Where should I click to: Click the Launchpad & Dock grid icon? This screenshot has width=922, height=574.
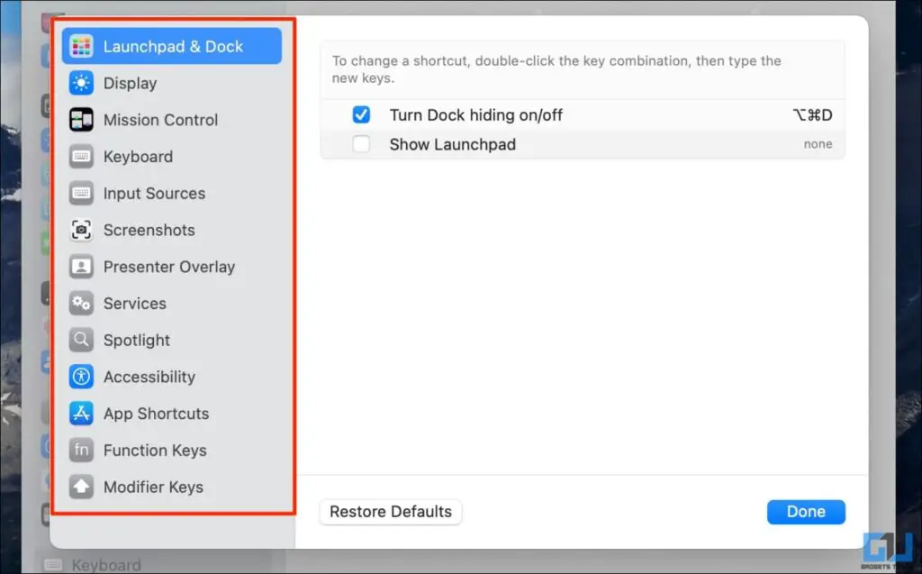click(82, 46)
